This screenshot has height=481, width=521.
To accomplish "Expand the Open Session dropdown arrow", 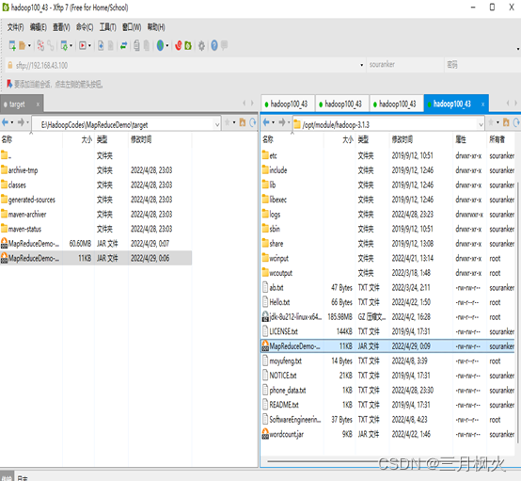I will pyautogui.click(x=29, y=46).
